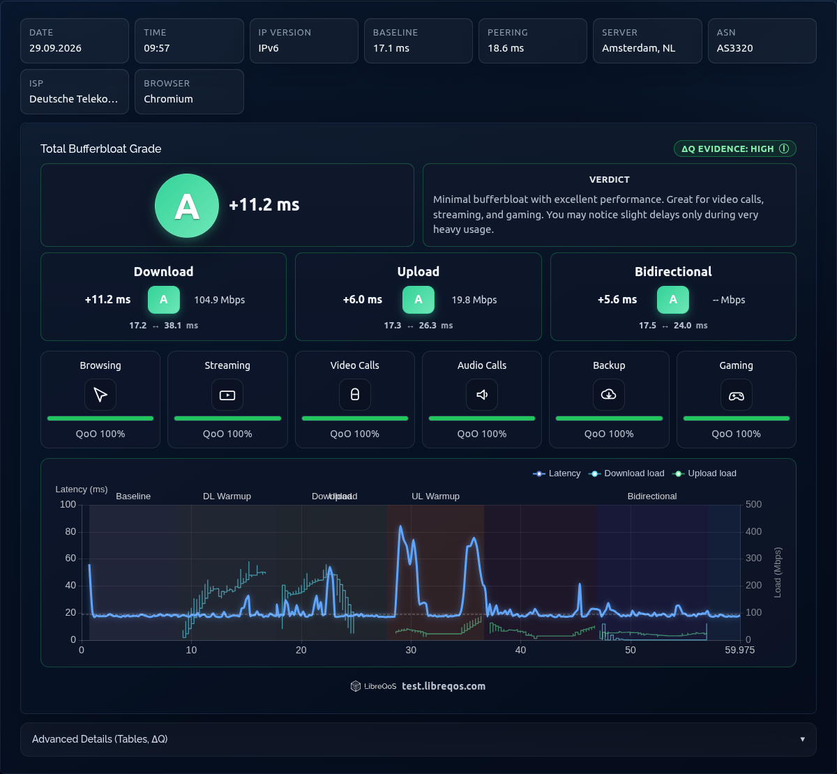Toggle the Latency series in chart legend

[557, 473]
